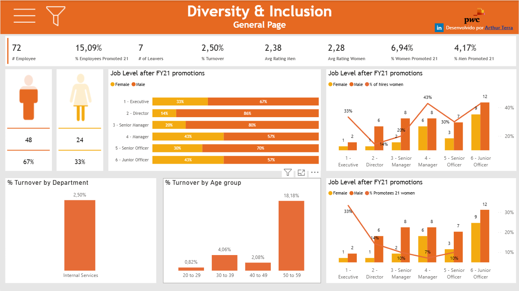Select the male figure icon
The image size is (519, 291).
point(29,98)
